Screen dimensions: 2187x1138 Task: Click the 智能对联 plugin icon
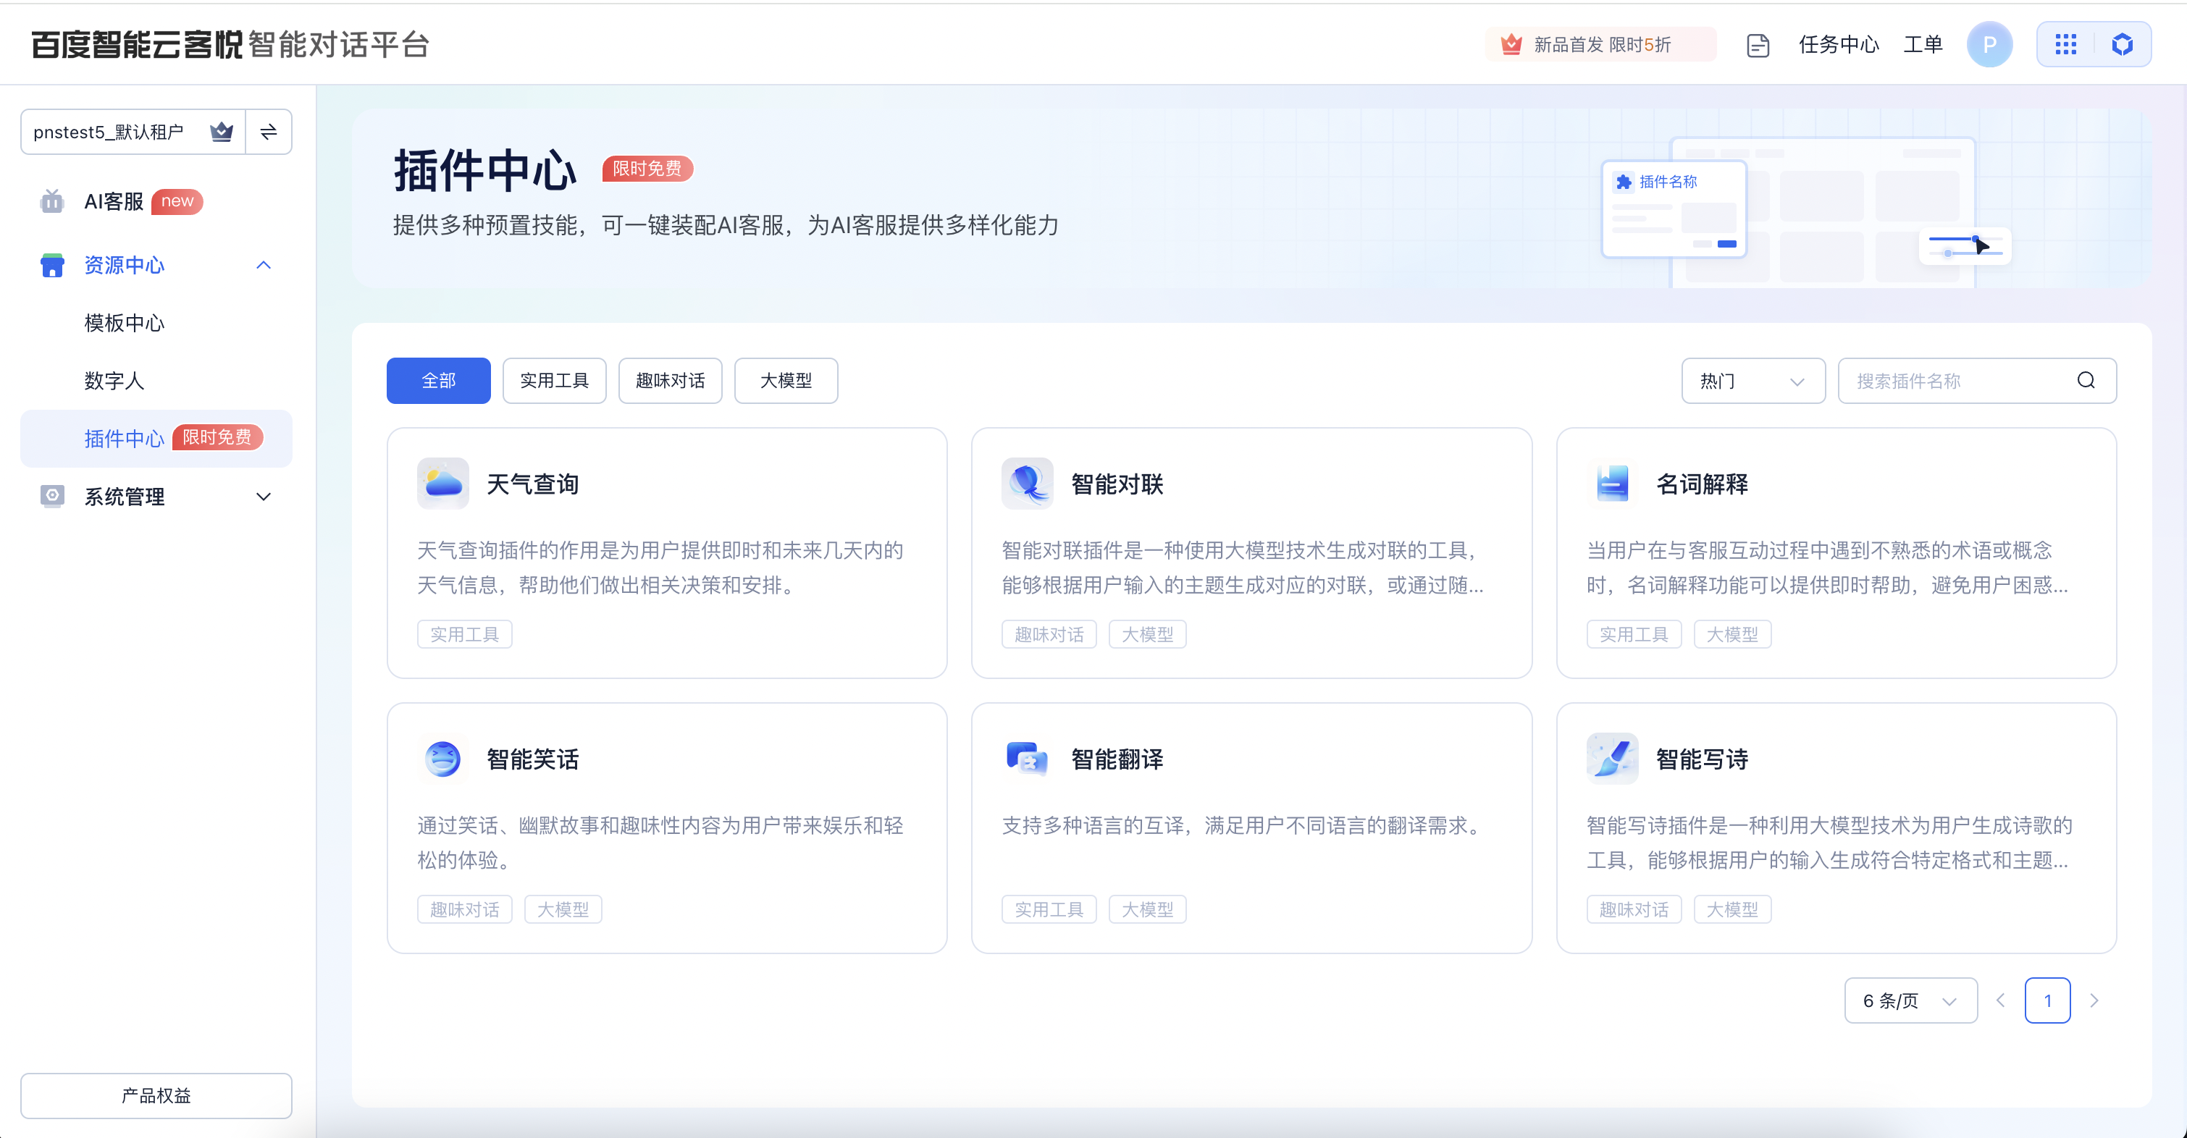(x=1028, y=483)
